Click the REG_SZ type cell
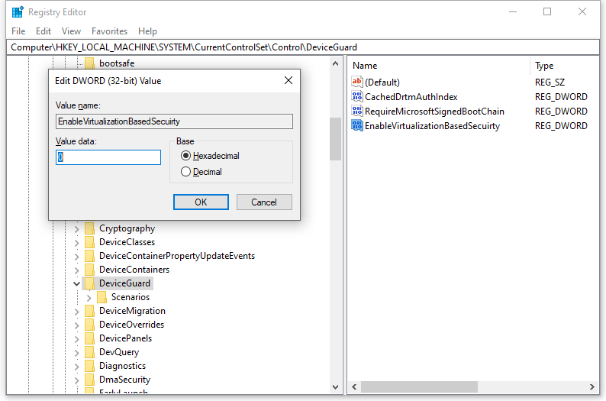The image size is (606, 401). click(x=550, y=82)
